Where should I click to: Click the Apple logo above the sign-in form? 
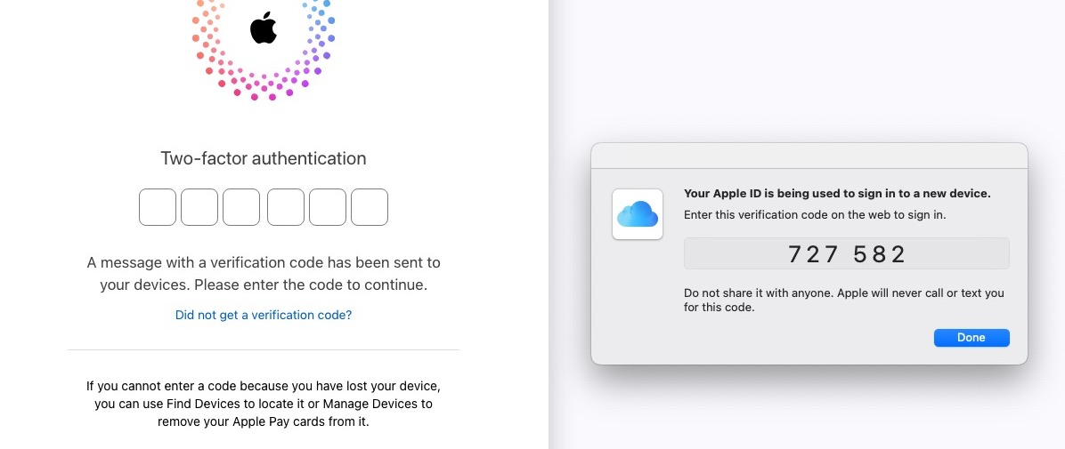point(264,28)
